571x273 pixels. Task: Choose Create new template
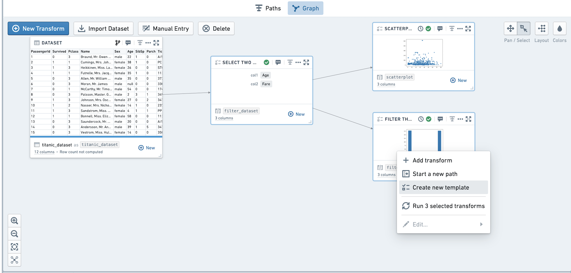click(443, 187)
